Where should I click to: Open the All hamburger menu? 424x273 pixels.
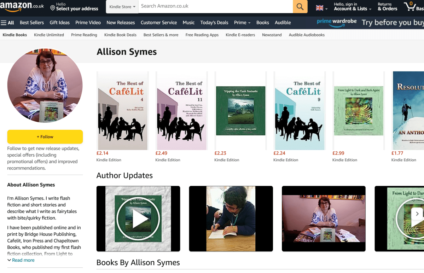point(7,23)
